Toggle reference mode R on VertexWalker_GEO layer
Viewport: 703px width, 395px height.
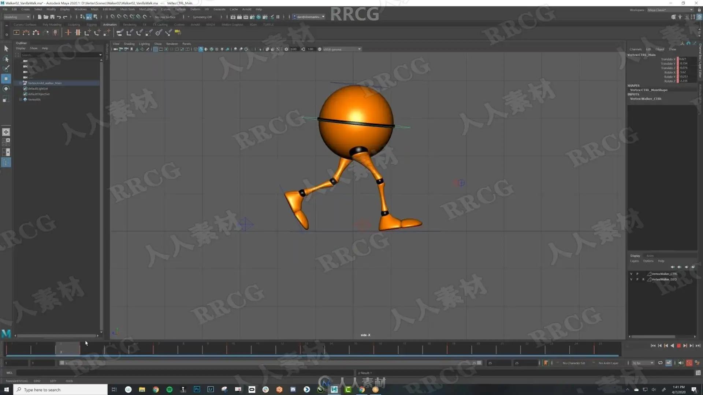coord(643,279)
